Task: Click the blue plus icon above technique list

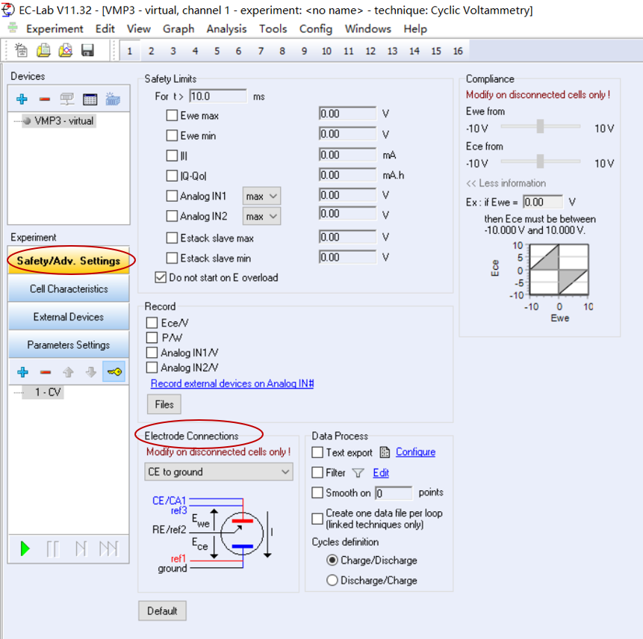Action: (x=22, y=372)
